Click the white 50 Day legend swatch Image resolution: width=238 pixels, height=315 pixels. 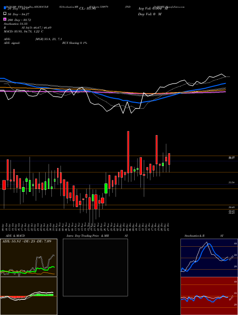point(5,14)
